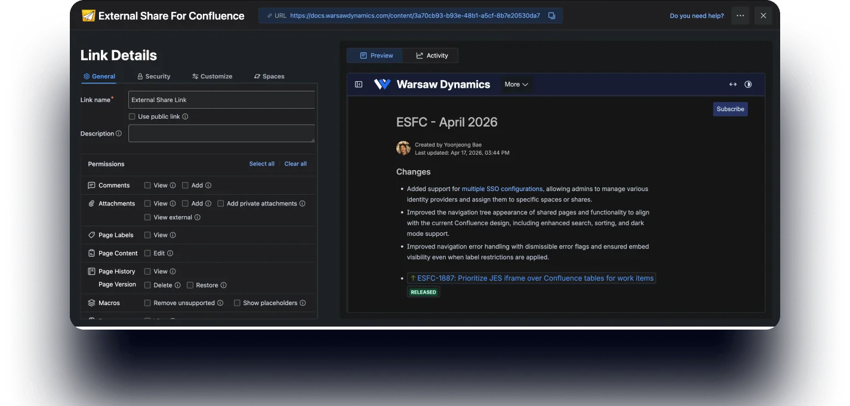The image size is (850, 406).
Task: Toggle the sidebar panel icon in the preview
Action: click(359, 84)
